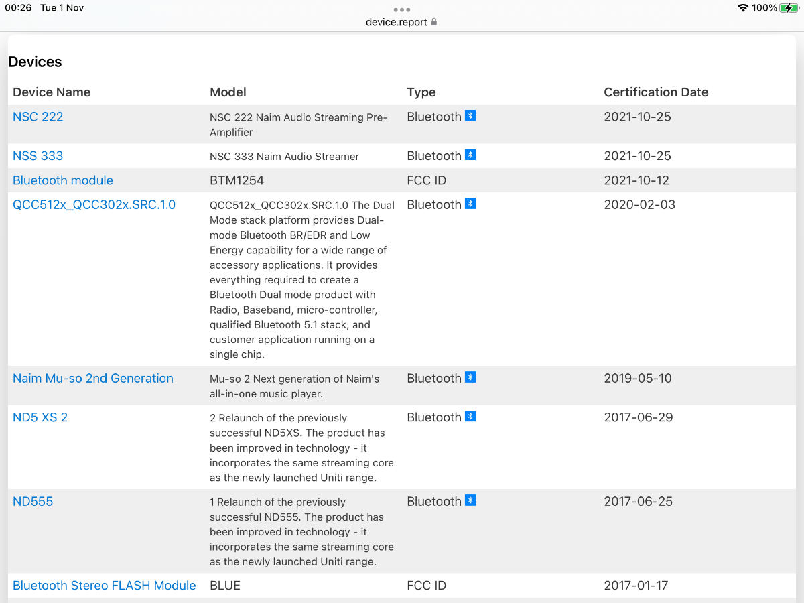Screen dimensions: 804x603
Task: Select model text BTM1254
Action: pos(237,180)
